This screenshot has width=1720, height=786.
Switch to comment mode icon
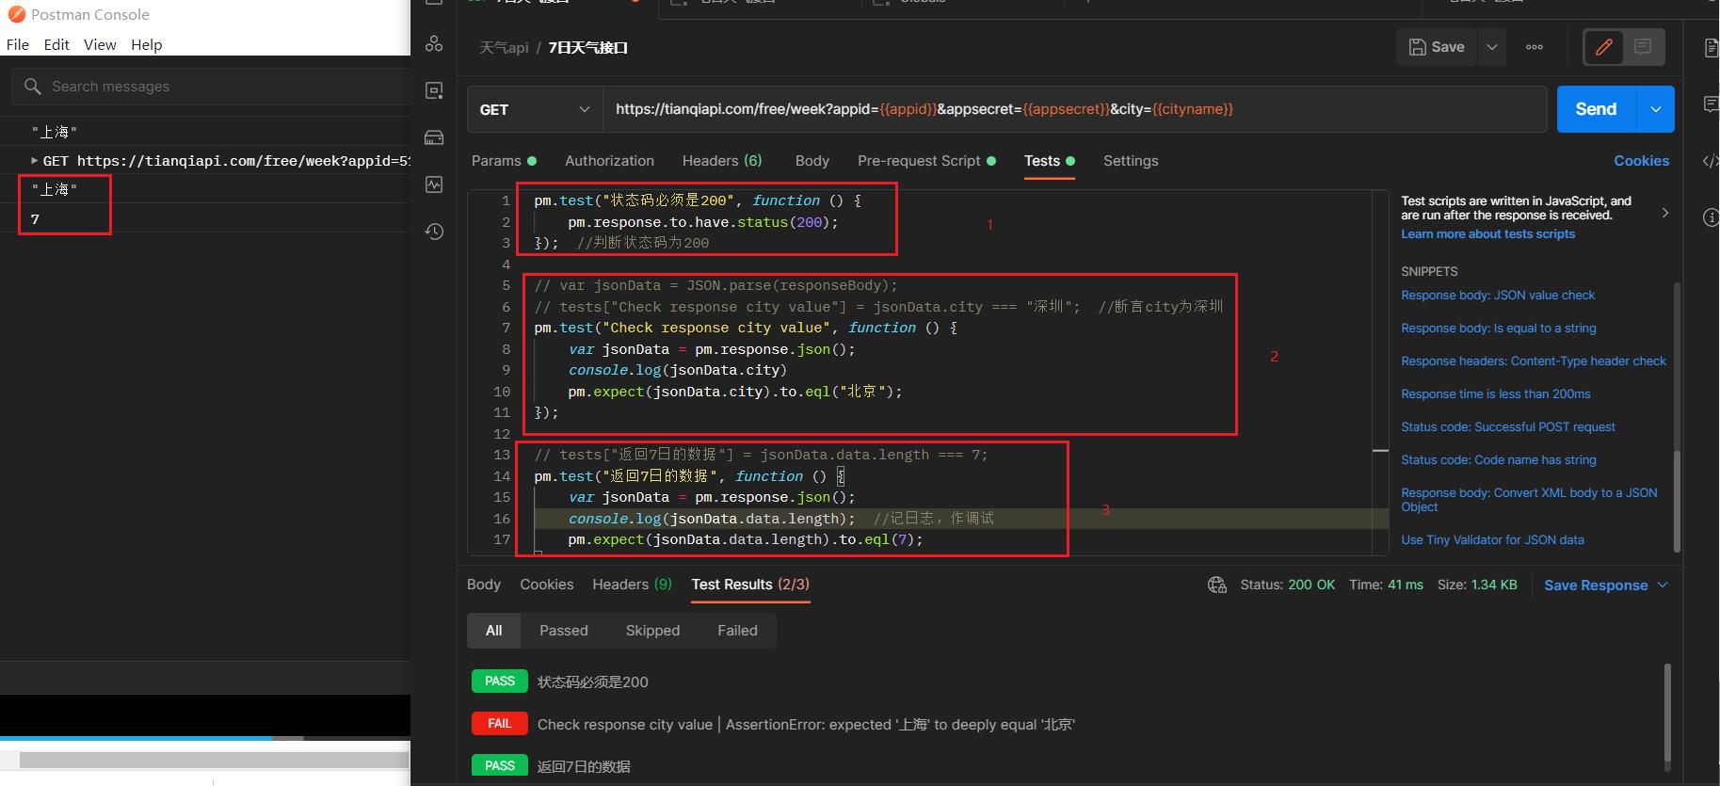1643,47
